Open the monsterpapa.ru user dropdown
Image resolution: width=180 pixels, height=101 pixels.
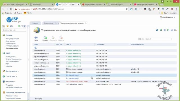(x=168, y=17)
